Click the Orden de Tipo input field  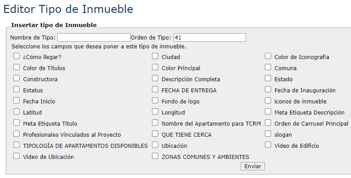coord(209,38)
